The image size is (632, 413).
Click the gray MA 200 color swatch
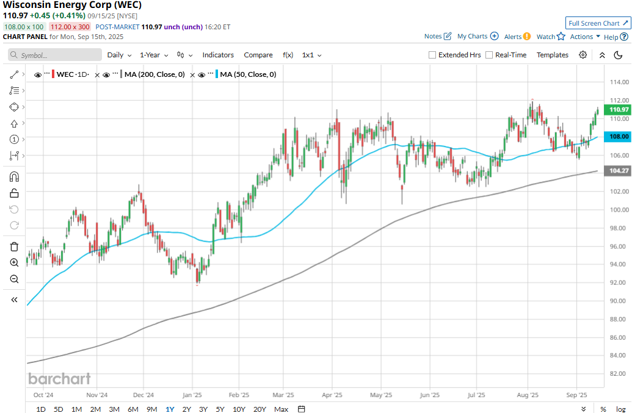121,74
